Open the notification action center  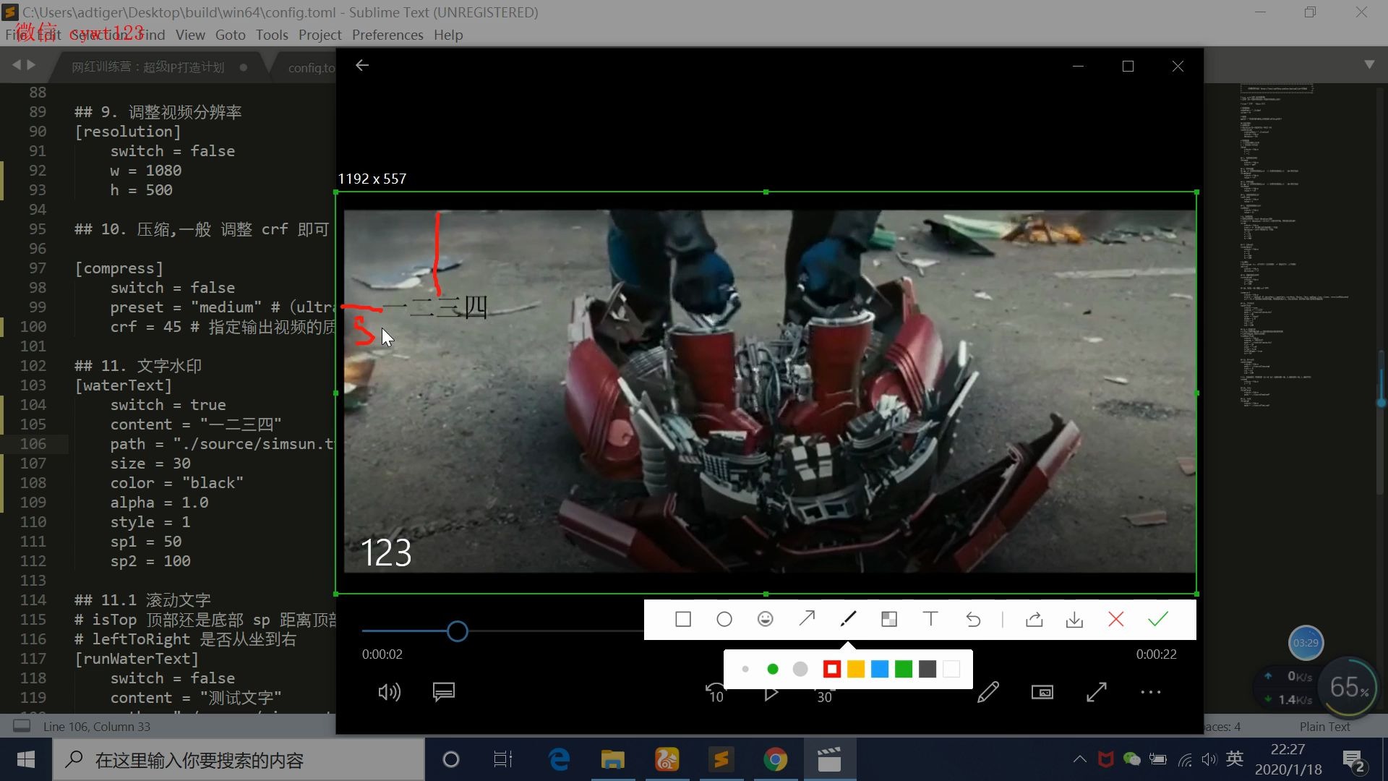[x=1353, y=760]
